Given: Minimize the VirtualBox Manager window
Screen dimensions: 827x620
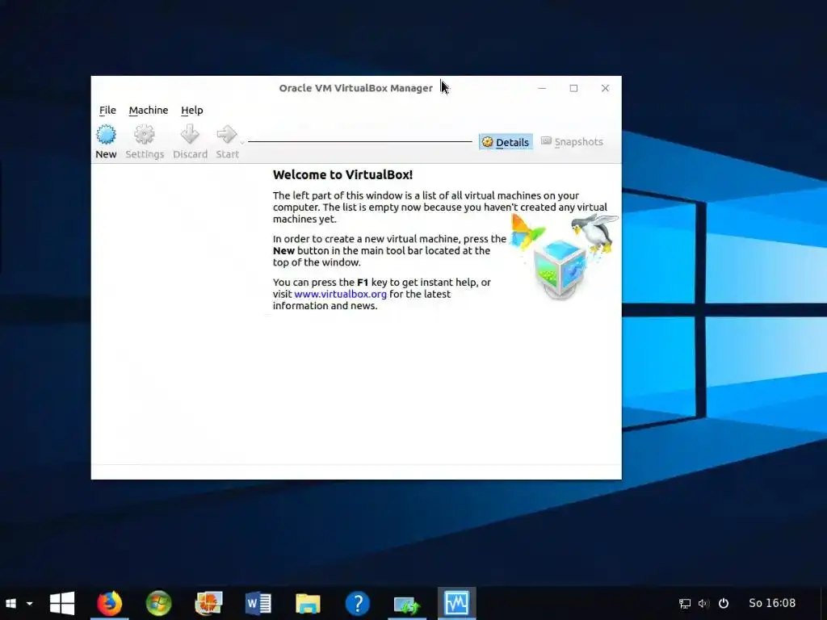Looking at the screenshot, I should 542,88.
